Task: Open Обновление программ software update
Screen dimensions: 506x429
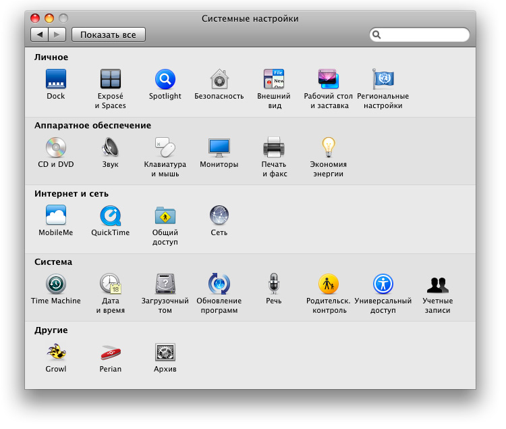Action: coord(219,284)
